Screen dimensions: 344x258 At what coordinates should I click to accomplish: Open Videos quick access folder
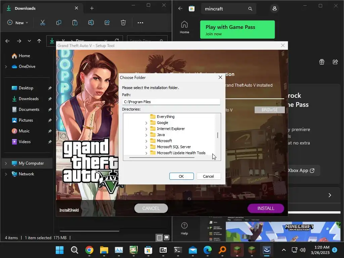point(25,142)
